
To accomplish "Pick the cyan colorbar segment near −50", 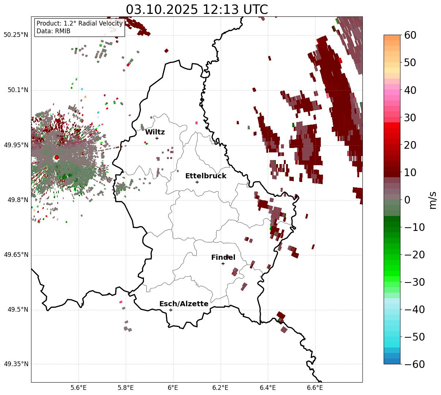I will tap(392, 339).
